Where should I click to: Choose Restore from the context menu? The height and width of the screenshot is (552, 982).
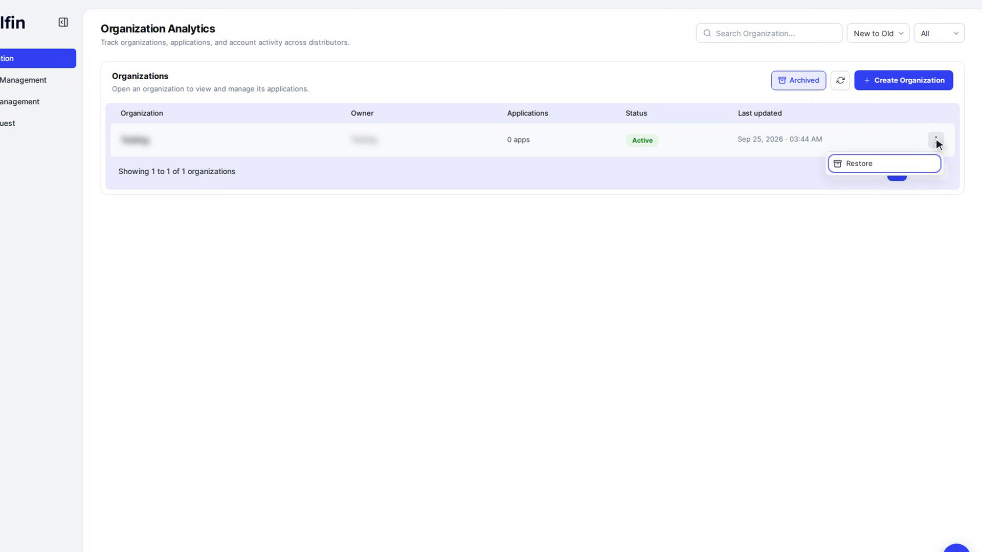884,164
